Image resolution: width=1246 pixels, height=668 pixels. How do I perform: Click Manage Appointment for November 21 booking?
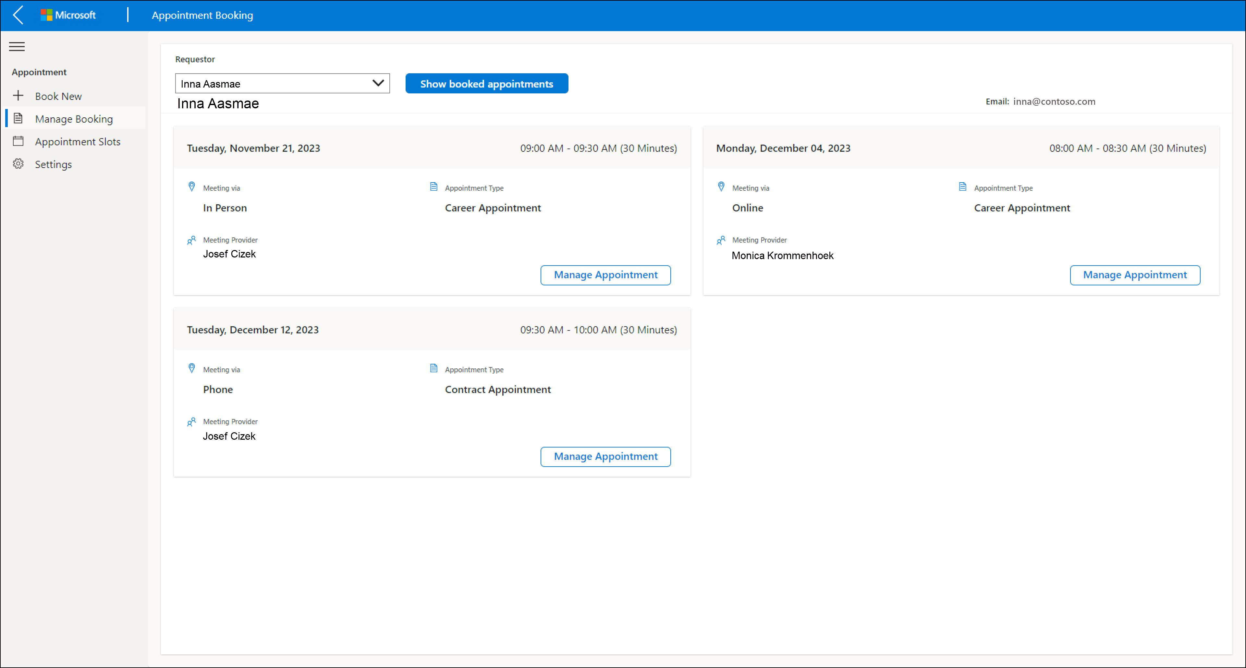click(x=606, y=274)
